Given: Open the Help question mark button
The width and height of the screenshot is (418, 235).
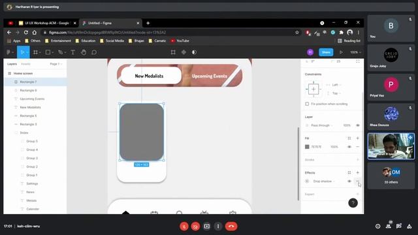Looking at the screenshot, I should coord(353,203).
